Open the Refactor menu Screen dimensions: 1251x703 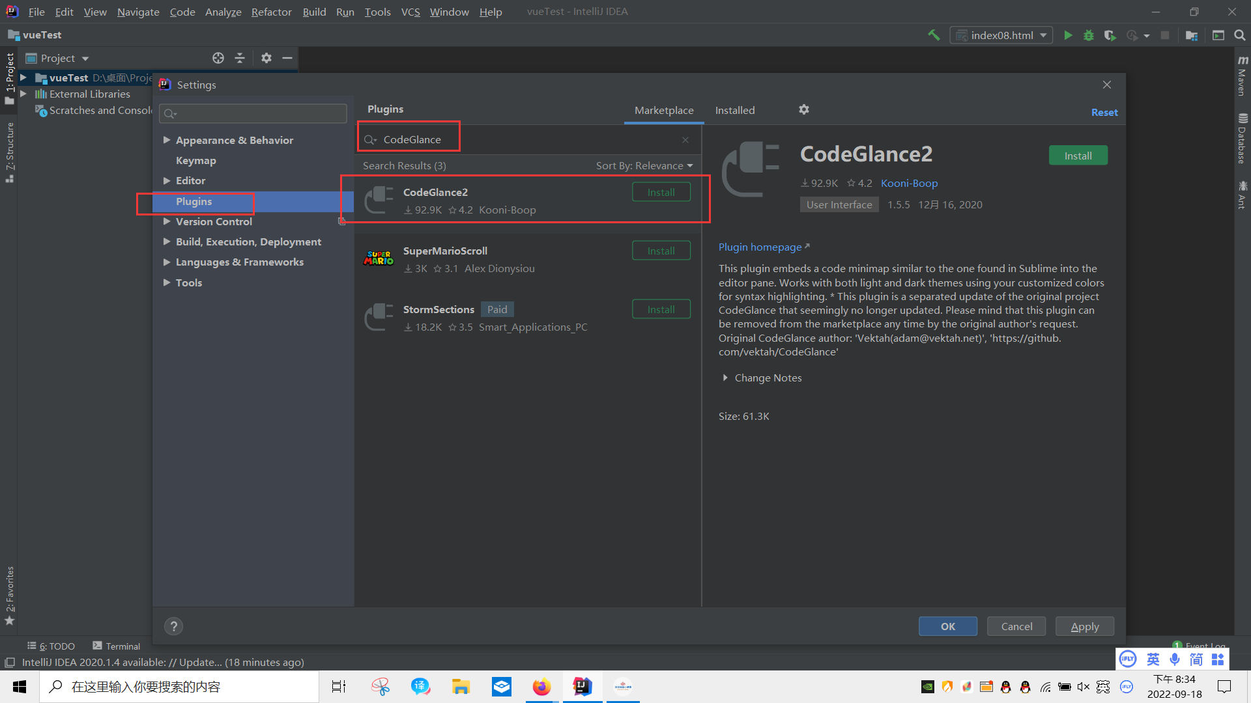(271, 12)
